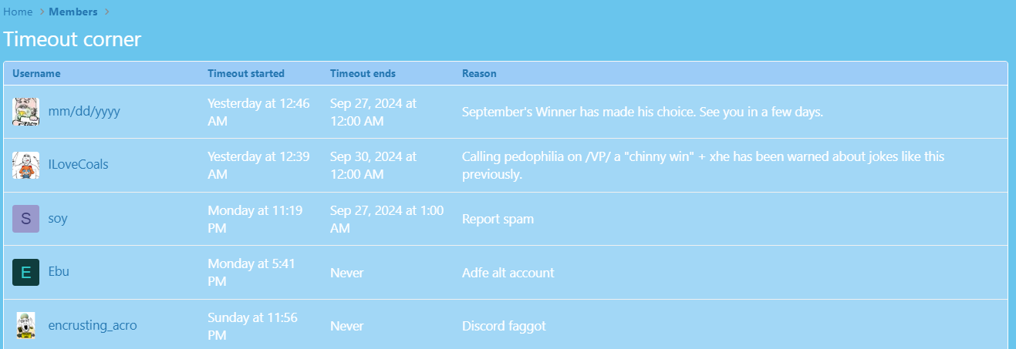Click the Username column header
1016x349 pixels.
click(x=36, y=74)
